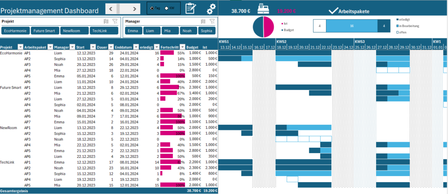
Task: Filter projects by EcoHarmonie
Action: coord(15,31)
